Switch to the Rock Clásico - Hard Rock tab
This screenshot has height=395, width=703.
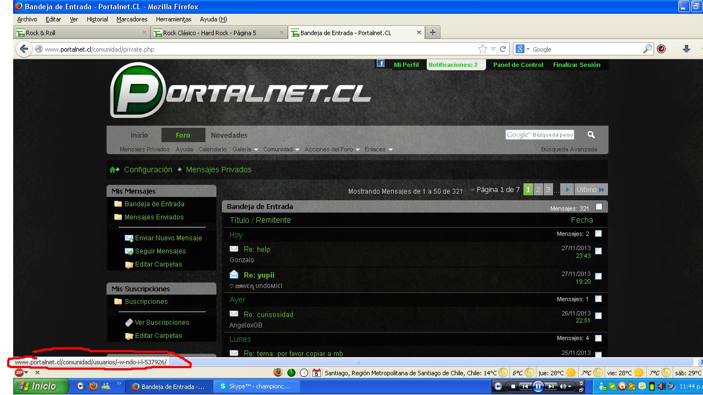219,32
